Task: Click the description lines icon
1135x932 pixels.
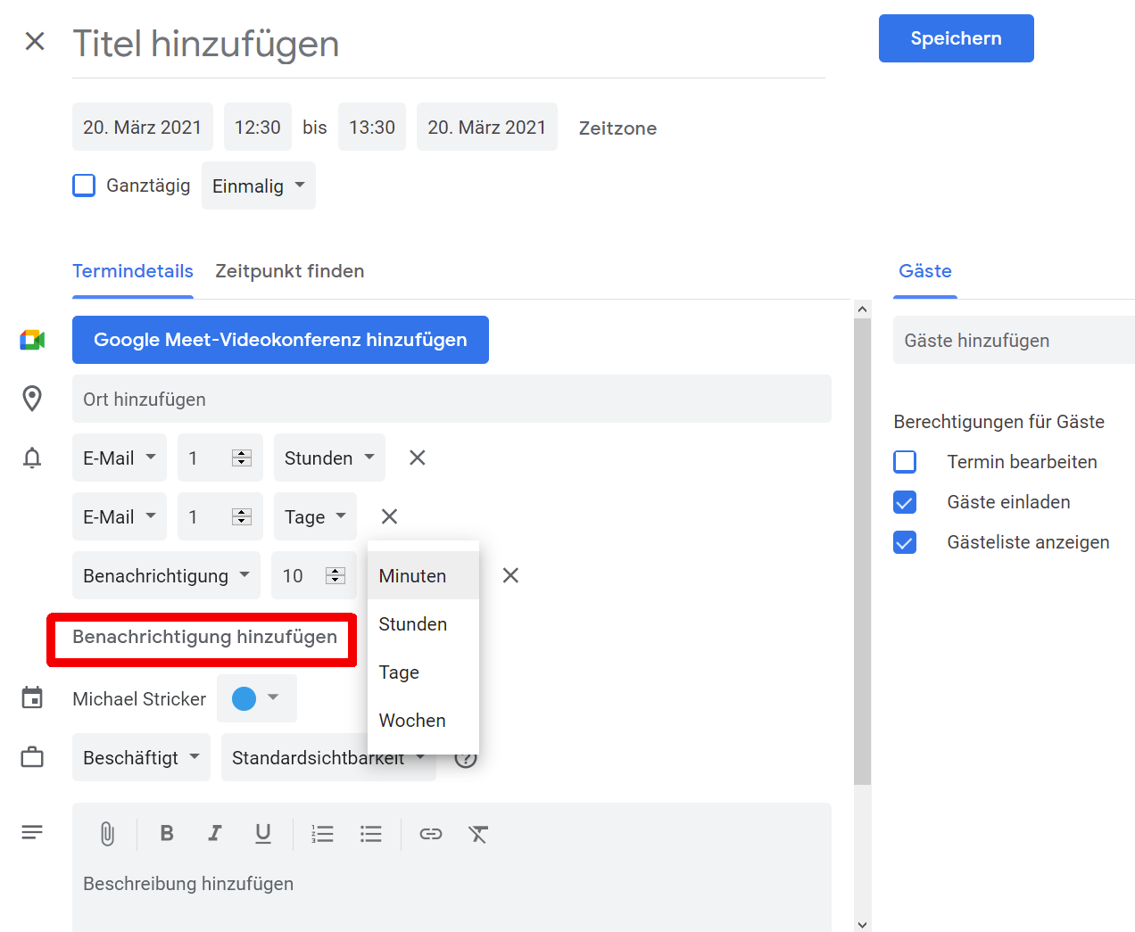Action: tap(32, 832)
